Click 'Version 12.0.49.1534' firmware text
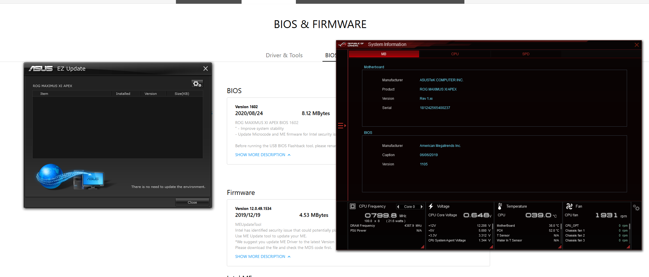The image size is (649, 277). point(253,208)
